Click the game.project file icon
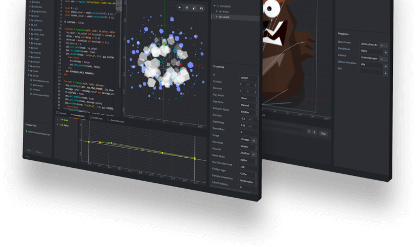417x247 pixels. tap(31, 85)
